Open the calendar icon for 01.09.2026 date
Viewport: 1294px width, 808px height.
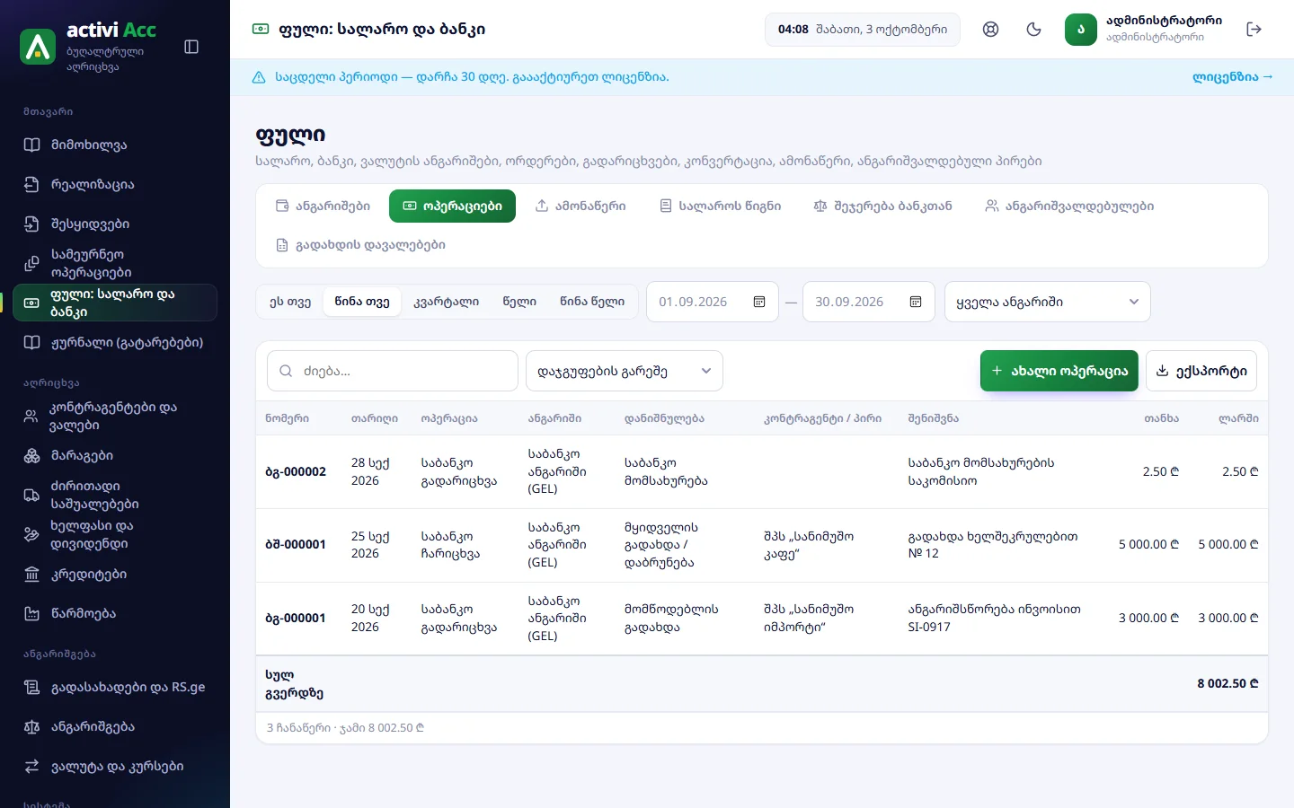click(759, 302)
